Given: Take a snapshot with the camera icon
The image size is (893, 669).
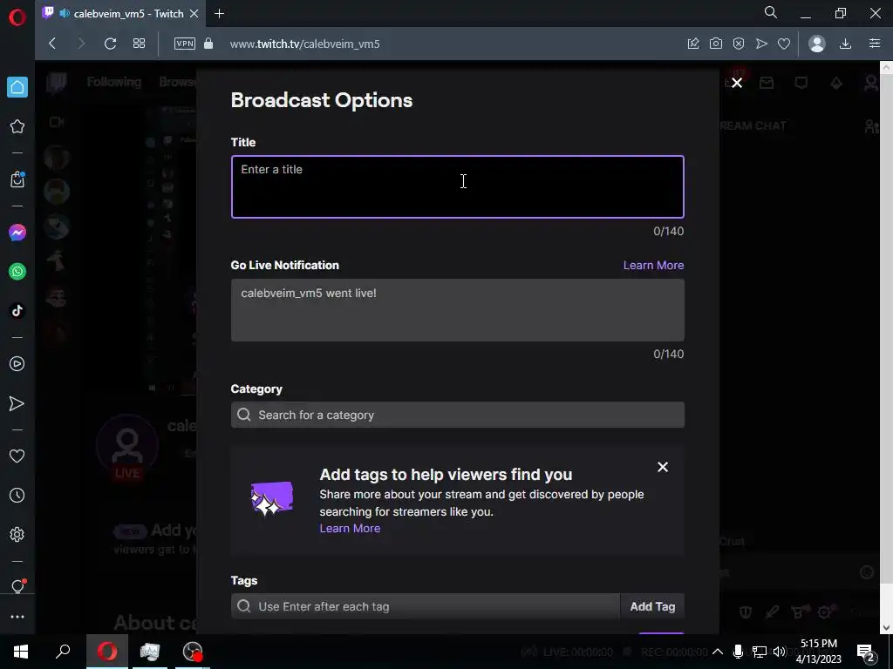Looking at the screenshot, I should tap(716, 44).
